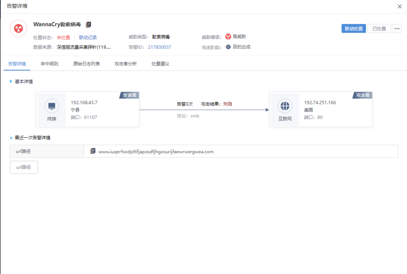
Task: Click the 联动处置 button
Action: point(353,28)
